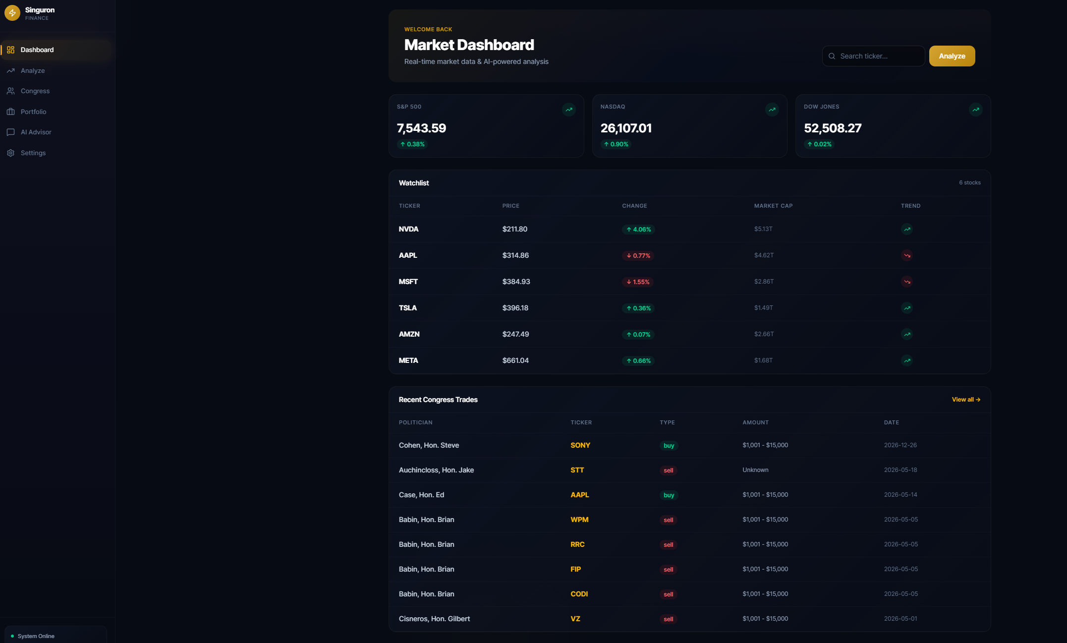Click the Singuron lightning bolt logo
1067x643 pixels.
click(x=12, y=13)
